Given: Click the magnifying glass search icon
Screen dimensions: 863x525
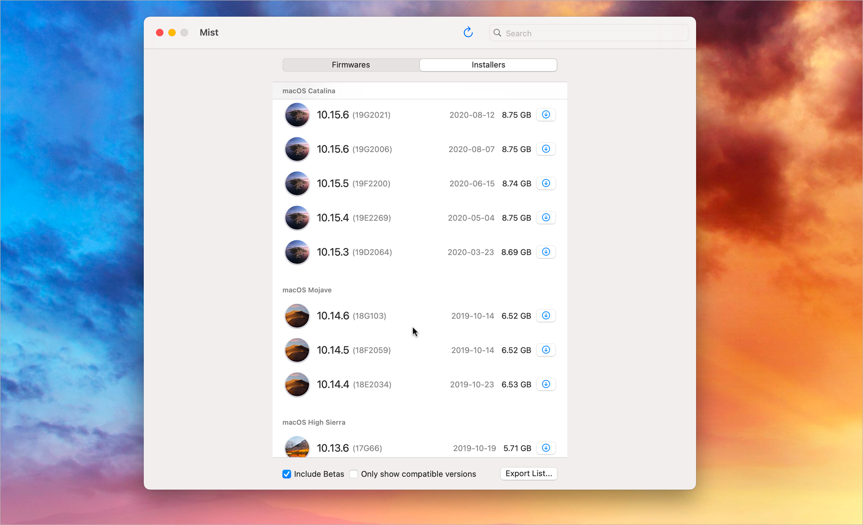Looking at the screenshot, I should click(497, 33).
